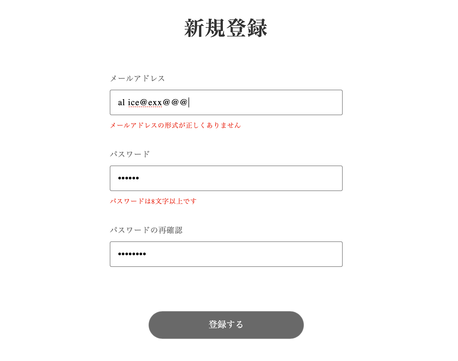Click inside the メールアドレス input field
This screenshot has height=361, width=458.
click(226, 102)
